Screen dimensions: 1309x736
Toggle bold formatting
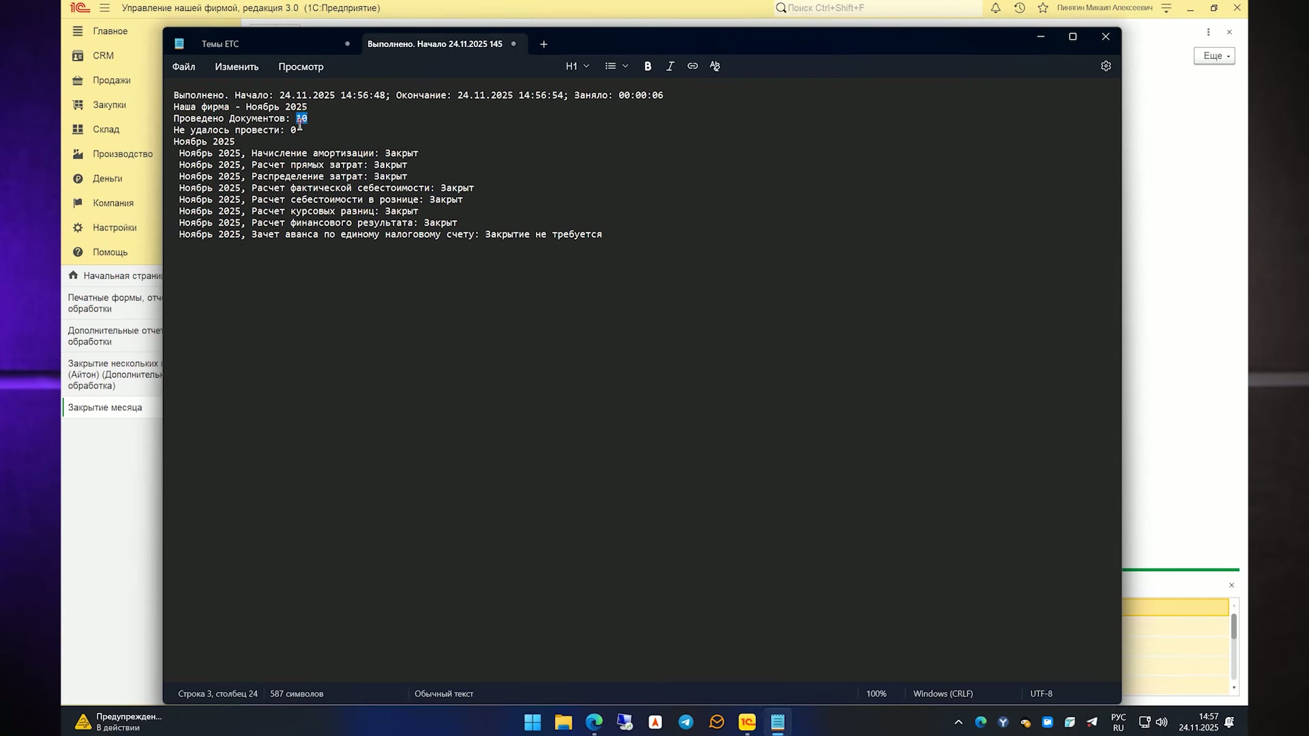648,66
